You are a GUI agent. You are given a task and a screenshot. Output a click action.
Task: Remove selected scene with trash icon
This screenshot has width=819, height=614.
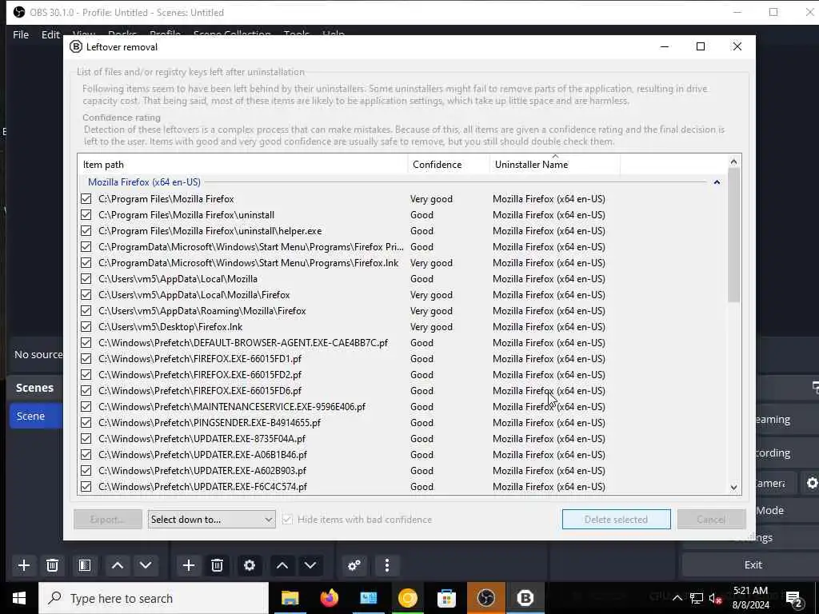(52, 565)
